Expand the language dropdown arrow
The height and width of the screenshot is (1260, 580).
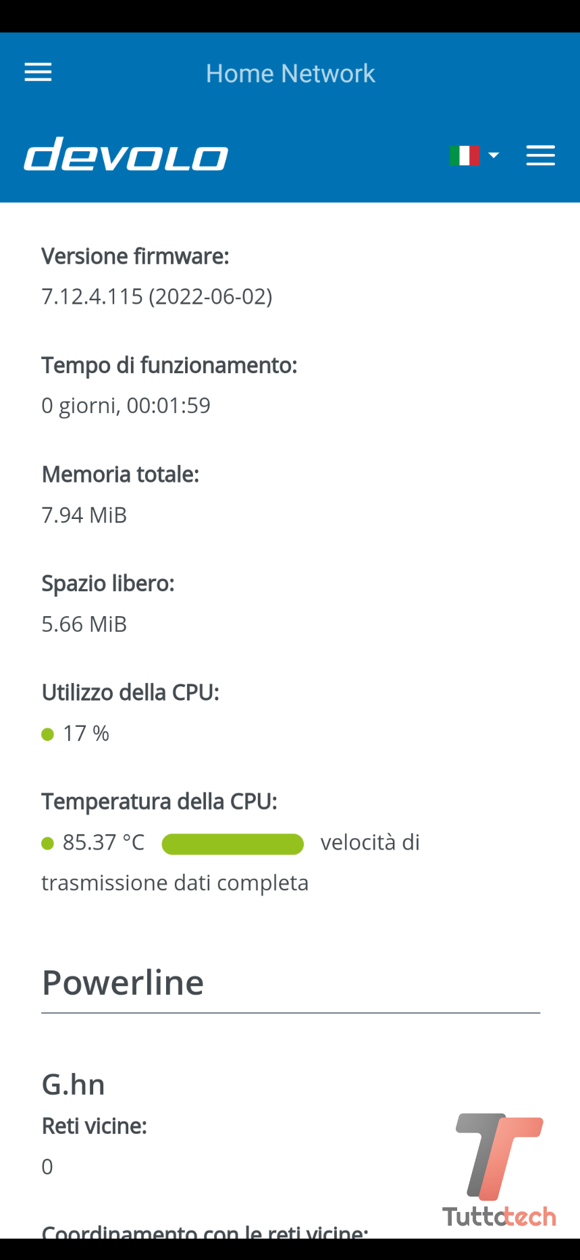coord(494,155)
